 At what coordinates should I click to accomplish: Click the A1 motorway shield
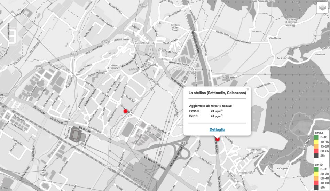(x=184, y=143)
